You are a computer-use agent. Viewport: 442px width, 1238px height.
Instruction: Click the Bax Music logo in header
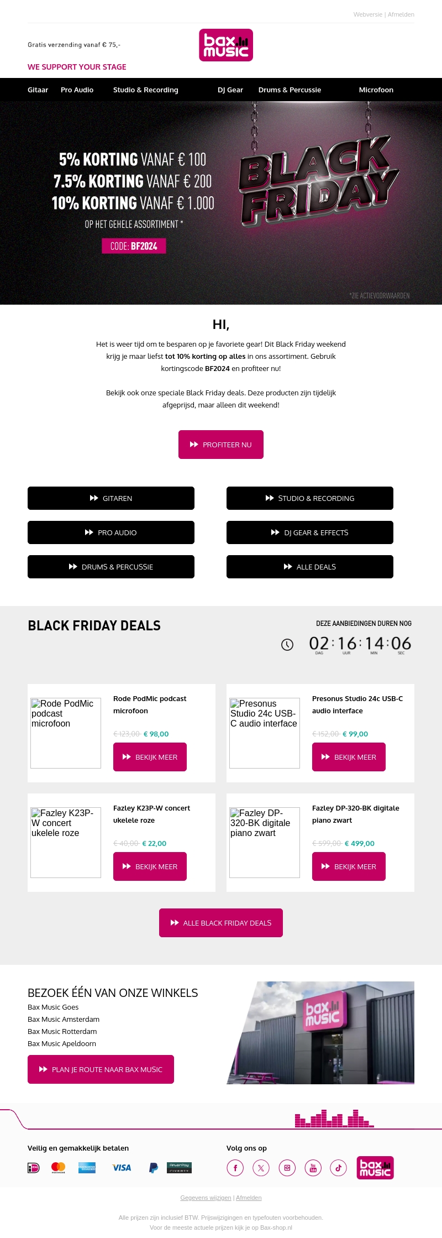226,45
